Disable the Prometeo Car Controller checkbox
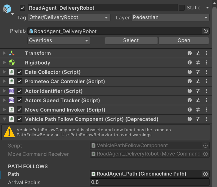This screenshot has height=187, width=217. click(x=19, y=81)
